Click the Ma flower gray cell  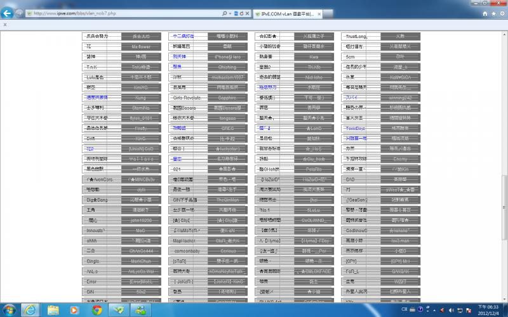point(141,46)
